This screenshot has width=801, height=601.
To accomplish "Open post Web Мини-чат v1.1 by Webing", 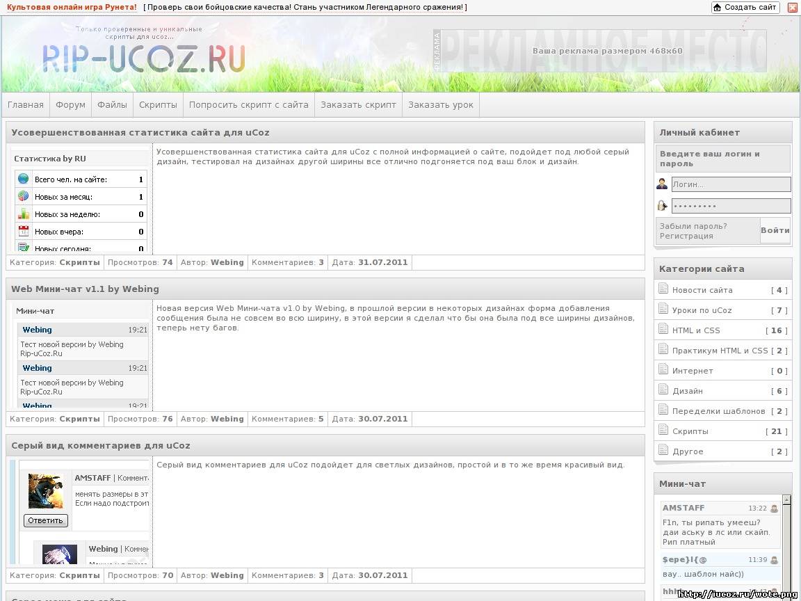I will [85, 289].
